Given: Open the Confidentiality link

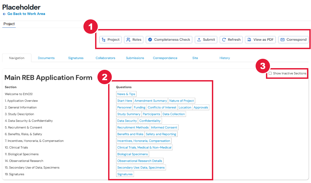Looking at the screenshot, I should point(150,121).
